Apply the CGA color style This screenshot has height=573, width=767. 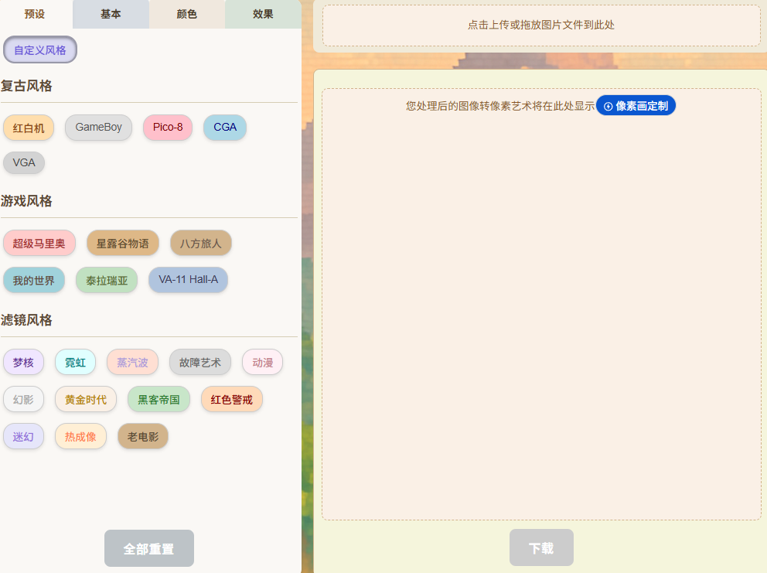point(224,128)
